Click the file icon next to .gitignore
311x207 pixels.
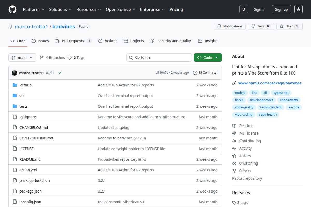coord(15,117)
